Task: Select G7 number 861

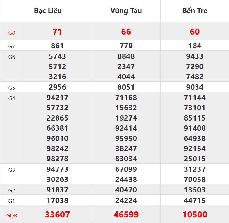Action: [57, 46]
